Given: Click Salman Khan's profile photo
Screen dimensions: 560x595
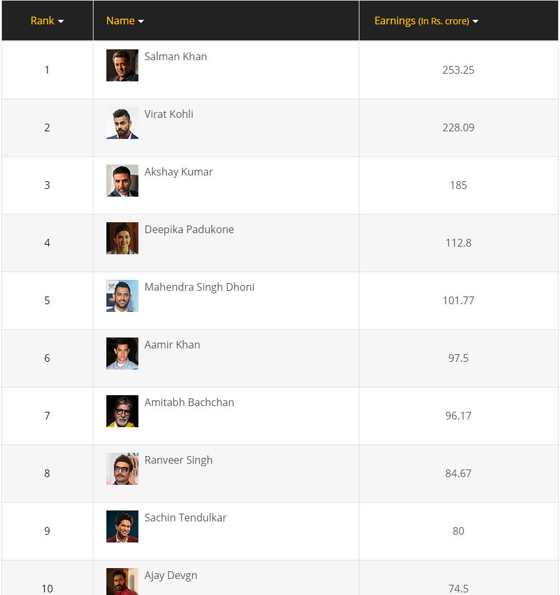Looking at the screenshot, I should click(122, 65).
